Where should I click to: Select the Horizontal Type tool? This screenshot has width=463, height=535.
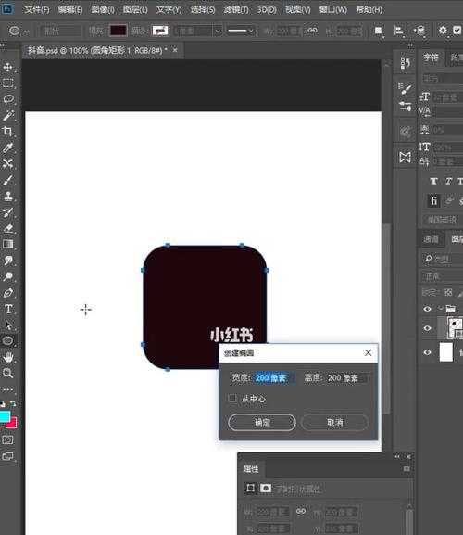(x=7, y=309)
